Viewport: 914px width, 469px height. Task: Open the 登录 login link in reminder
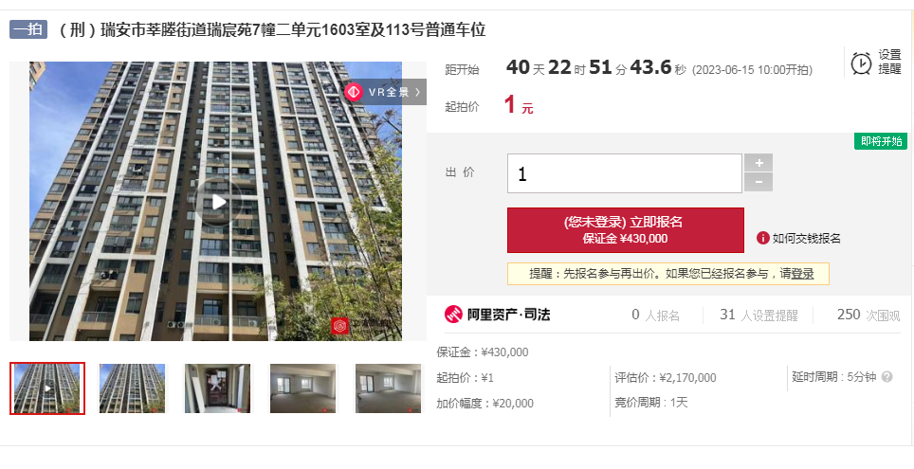pyautogui.click(x=803, y=274)
